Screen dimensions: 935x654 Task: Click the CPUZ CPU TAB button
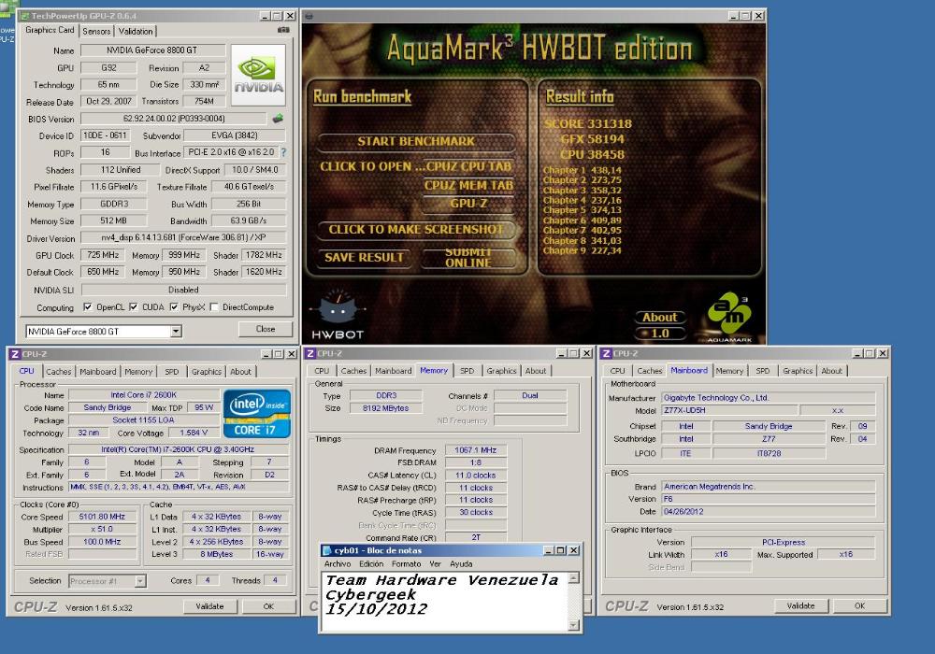tap(468, 167)
